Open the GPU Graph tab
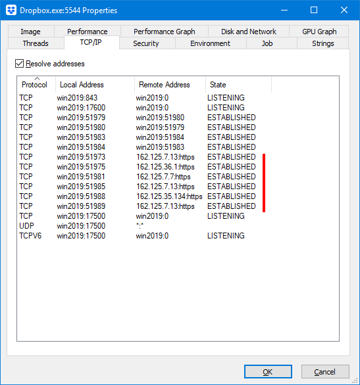Screen dimensions: 360x385 pyautogui.click(x=319, y=32)
